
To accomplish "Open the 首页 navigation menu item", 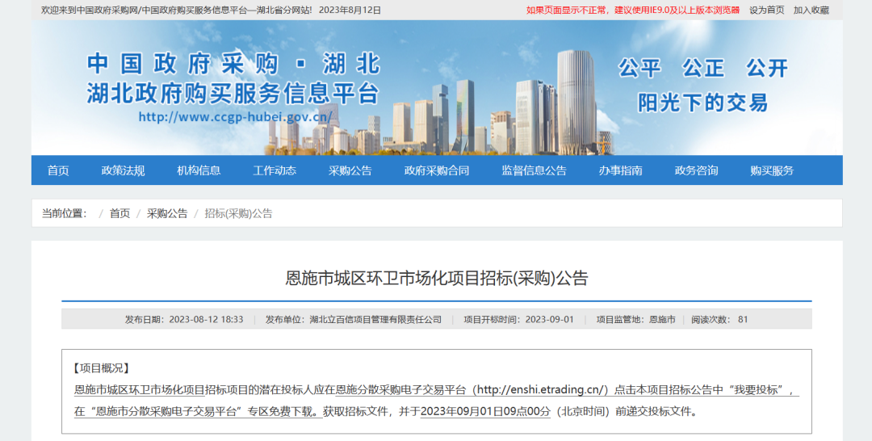I will pyautogui.click(x=58, y=170).
